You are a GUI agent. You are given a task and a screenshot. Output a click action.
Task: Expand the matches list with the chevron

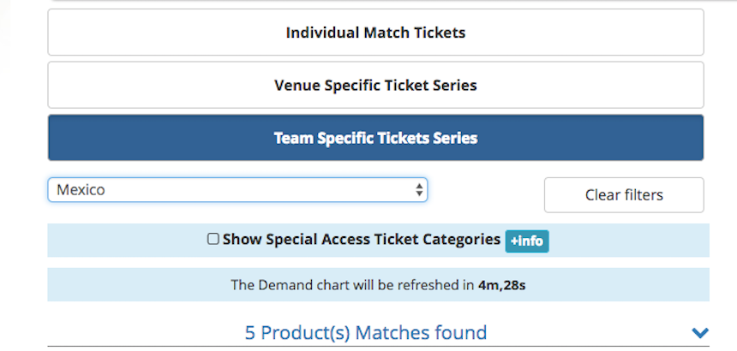(x=700, y=333)
